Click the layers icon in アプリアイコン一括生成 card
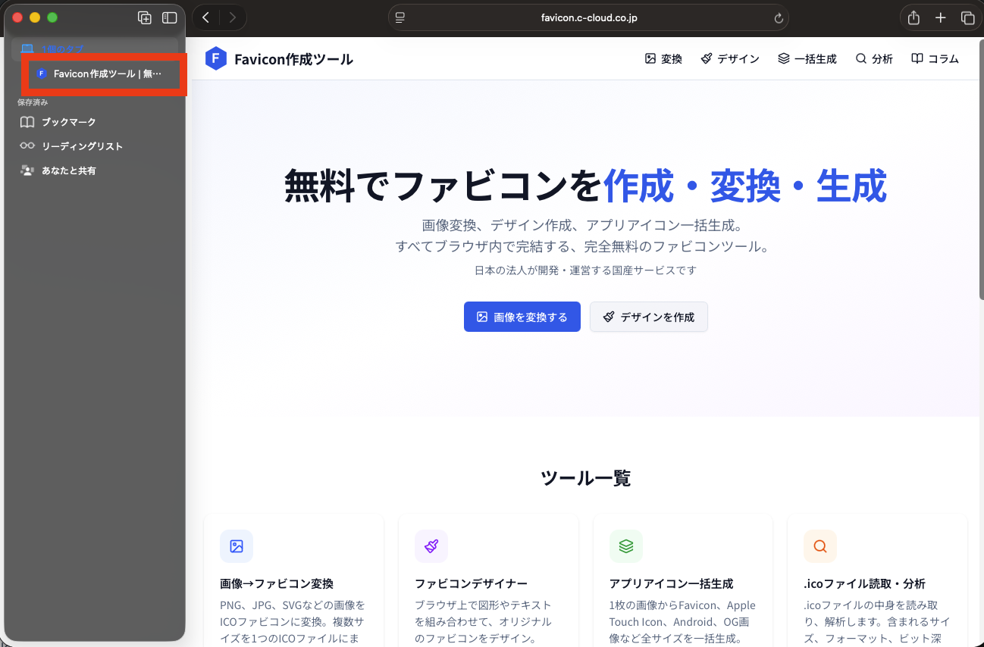This screenshot has width=984, height=647. tap(626, 546)
